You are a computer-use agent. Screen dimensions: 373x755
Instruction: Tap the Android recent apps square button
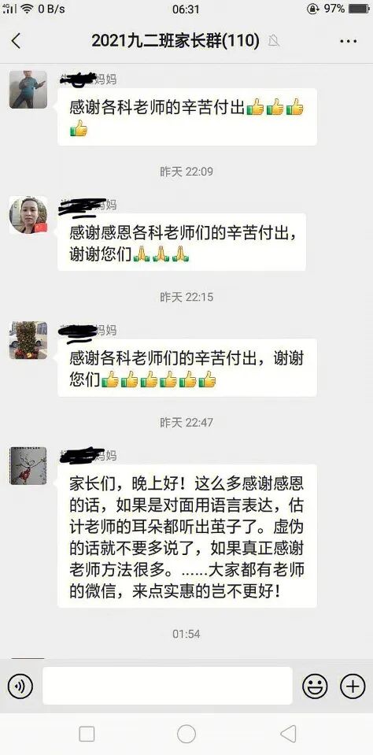point(87,735)
